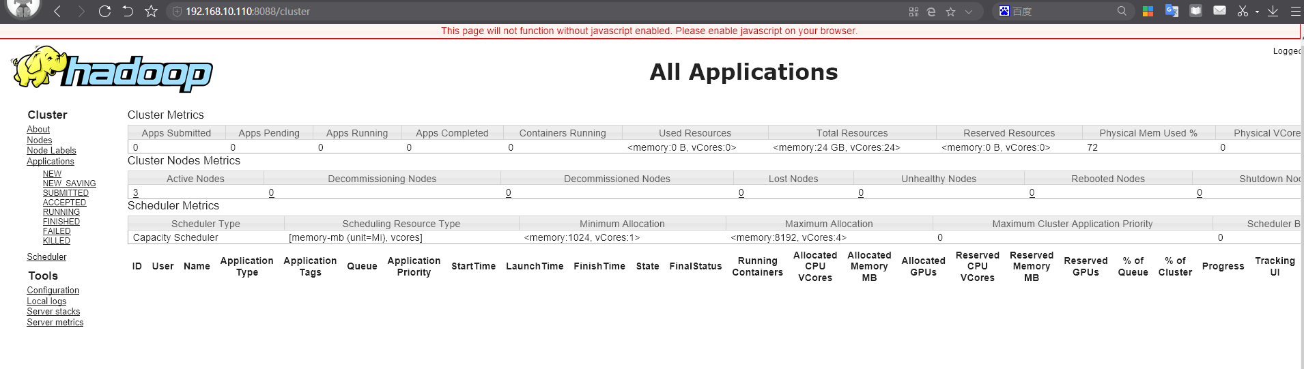Go back using browser back arrow
1304x369 pixels.
point(57,12)
